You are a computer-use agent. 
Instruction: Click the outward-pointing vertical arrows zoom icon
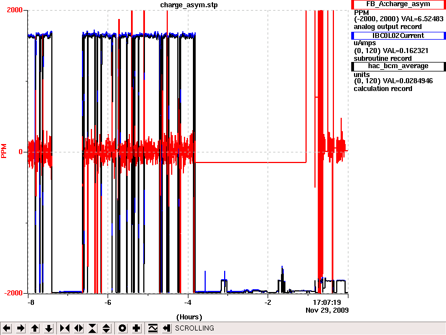tap(106, 328)
